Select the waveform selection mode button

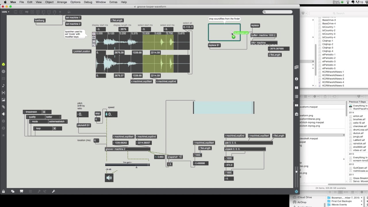[x=94, y=34]
